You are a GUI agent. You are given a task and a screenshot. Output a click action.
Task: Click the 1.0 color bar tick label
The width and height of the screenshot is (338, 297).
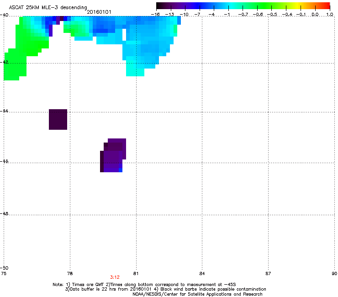(x=330, y=15)
